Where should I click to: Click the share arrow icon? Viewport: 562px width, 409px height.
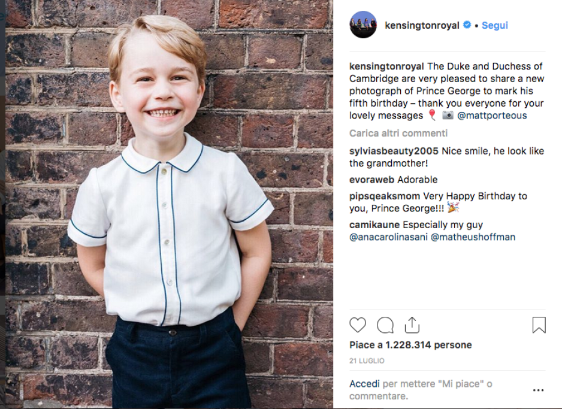(412, 325)
